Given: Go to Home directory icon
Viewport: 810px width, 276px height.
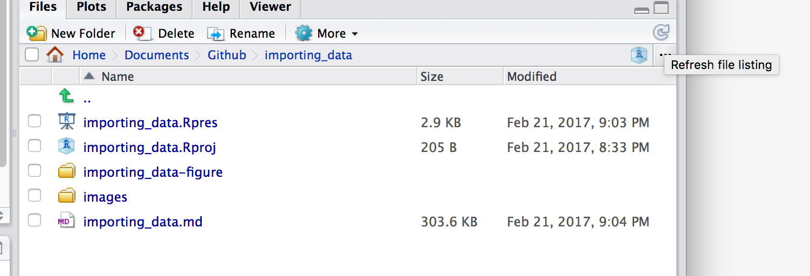Looking at the screenshot, I should [54, 55].
